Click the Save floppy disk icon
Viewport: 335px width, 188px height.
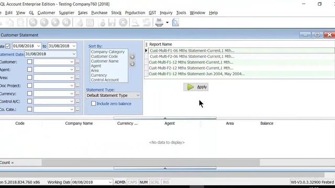[111, 22]
